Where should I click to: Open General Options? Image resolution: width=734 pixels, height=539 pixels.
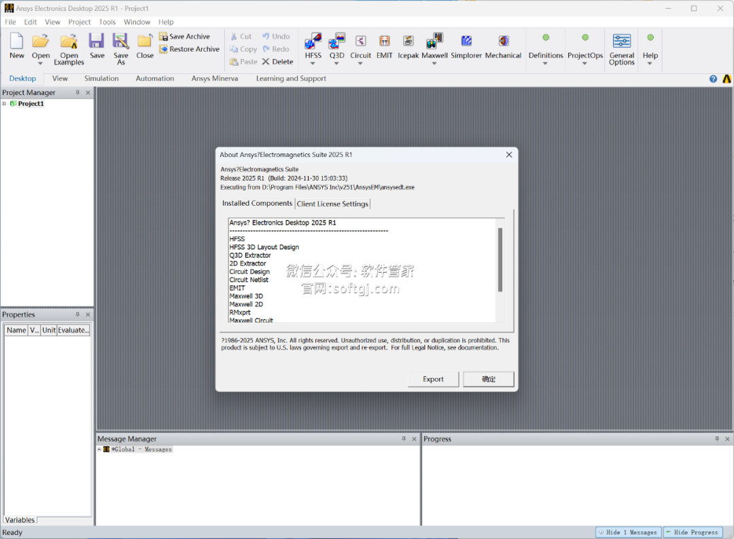(622, 49)
